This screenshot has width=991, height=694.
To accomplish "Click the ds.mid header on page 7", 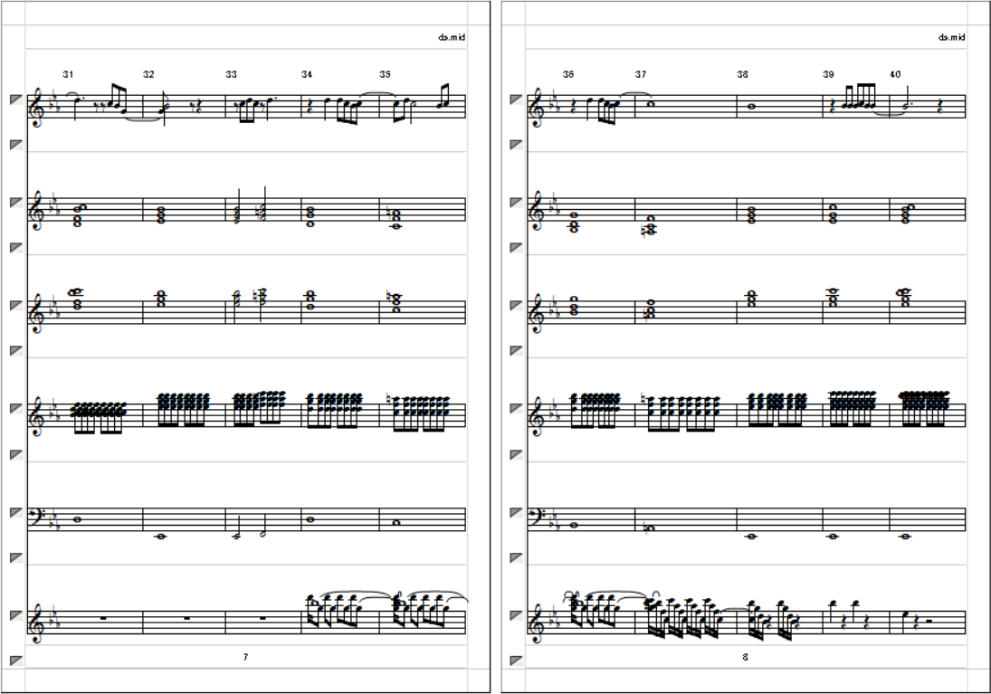I will [x=452, y=37].
